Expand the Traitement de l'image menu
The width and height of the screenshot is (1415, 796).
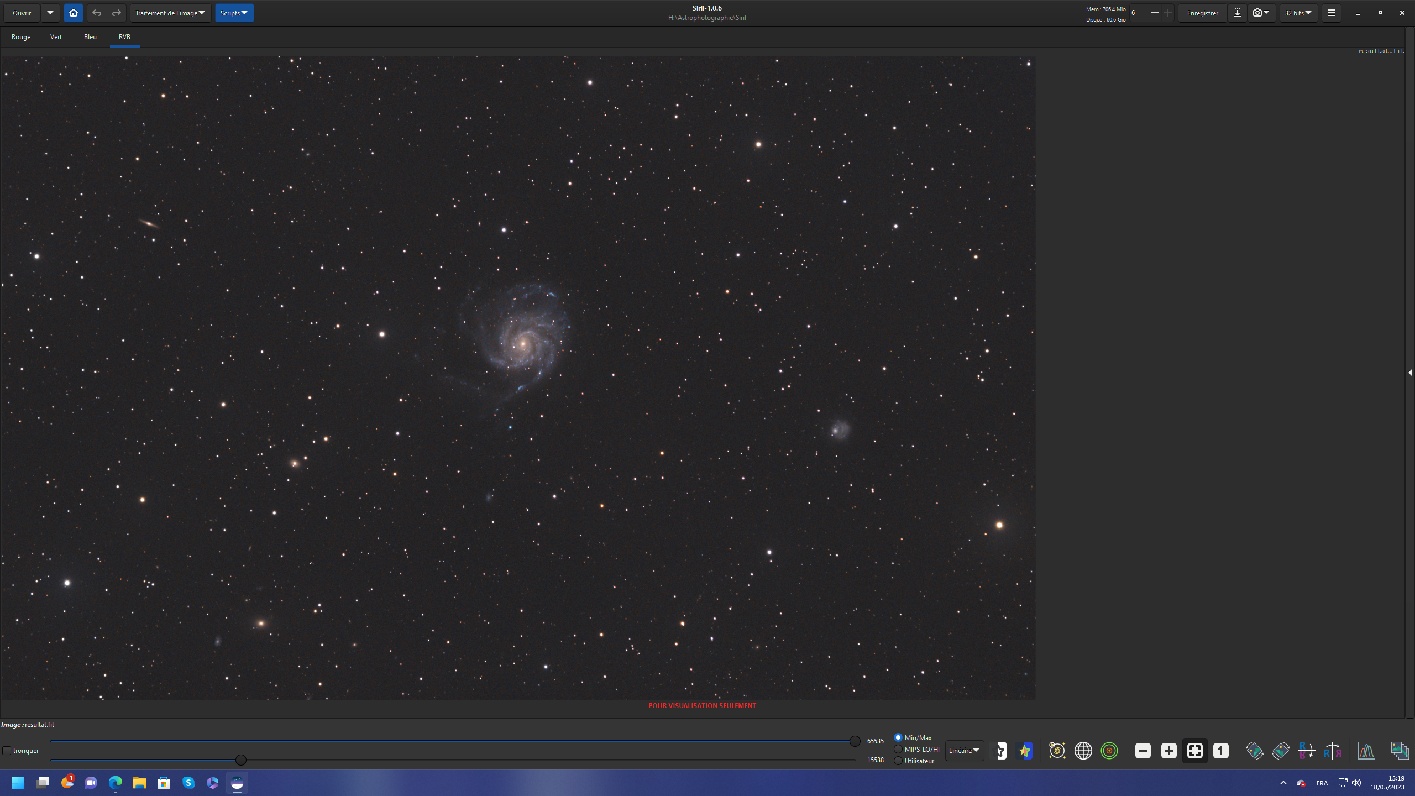170,13
